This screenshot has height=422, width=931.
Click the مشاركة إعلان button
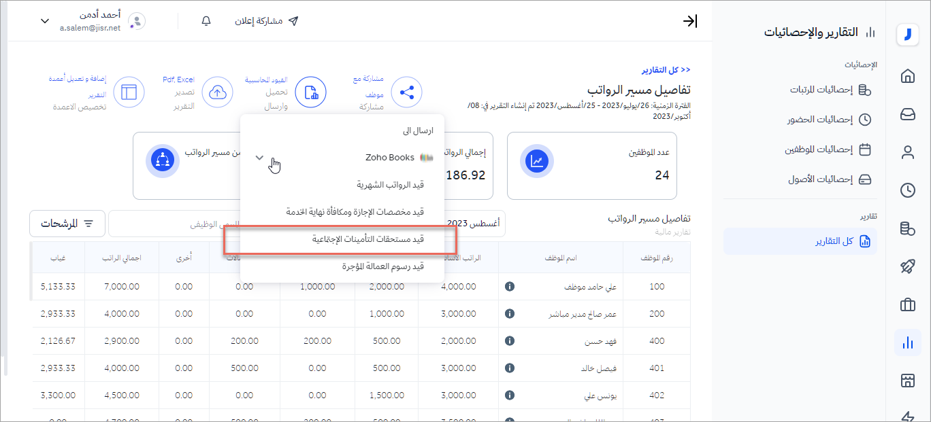click(x=267, y=21)
